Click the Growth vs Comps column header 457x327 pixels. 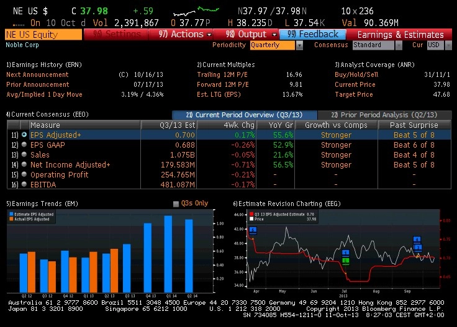[x=336, y=125]
